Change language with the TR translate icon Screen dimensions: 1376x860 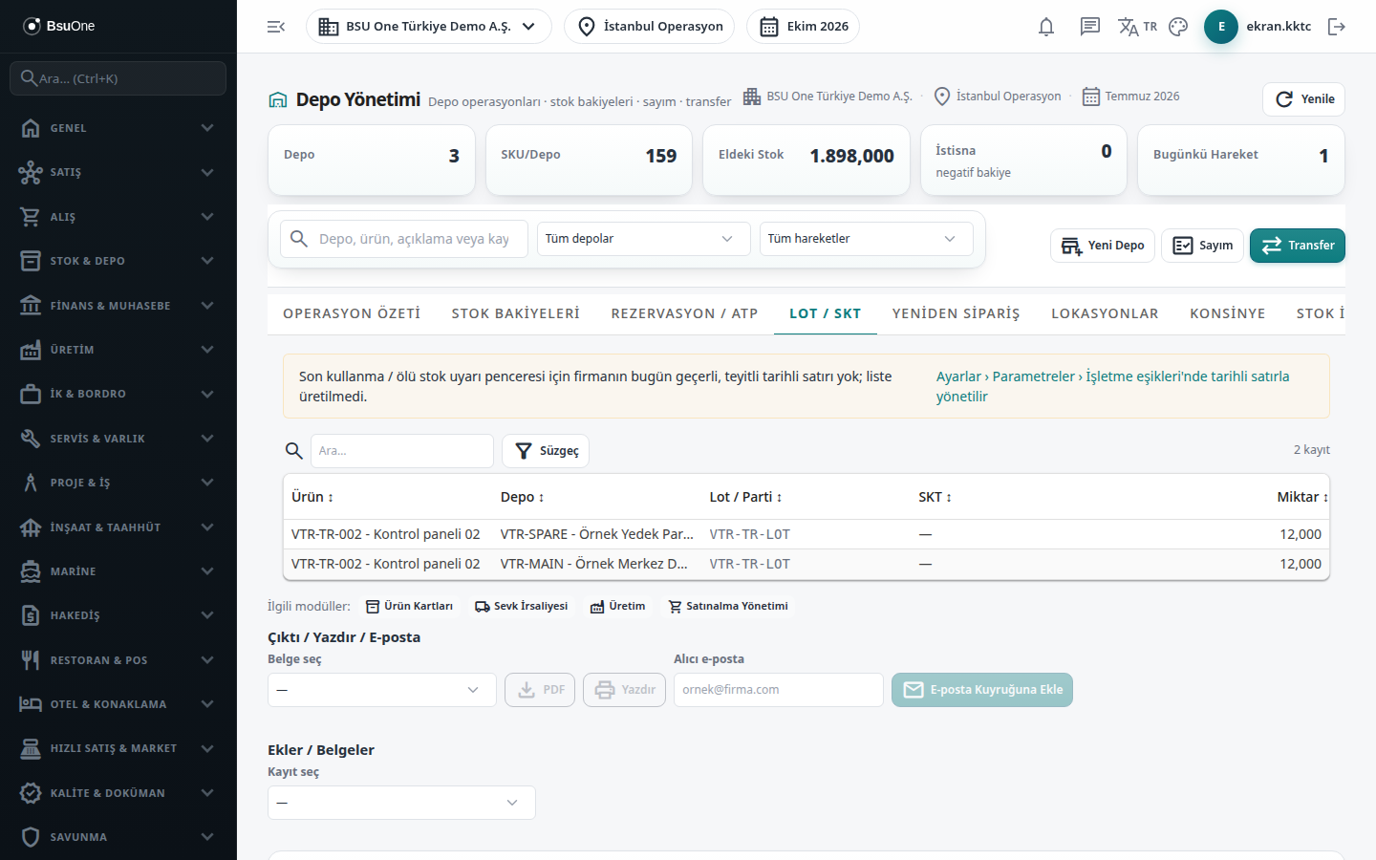tap(1137, 27)
